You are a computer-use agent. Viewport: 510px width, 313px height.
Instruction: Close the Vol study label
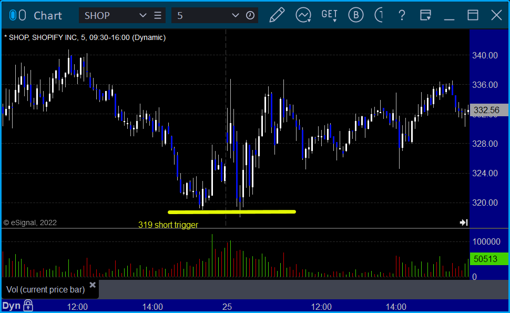click(x=93, y=285)
